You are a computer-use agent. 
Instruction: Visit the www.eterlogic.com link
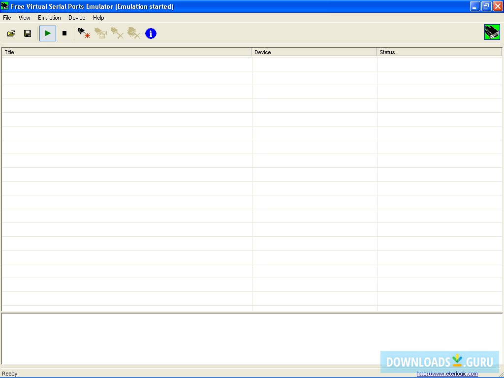pyautogui.click(x=447, y=374)
